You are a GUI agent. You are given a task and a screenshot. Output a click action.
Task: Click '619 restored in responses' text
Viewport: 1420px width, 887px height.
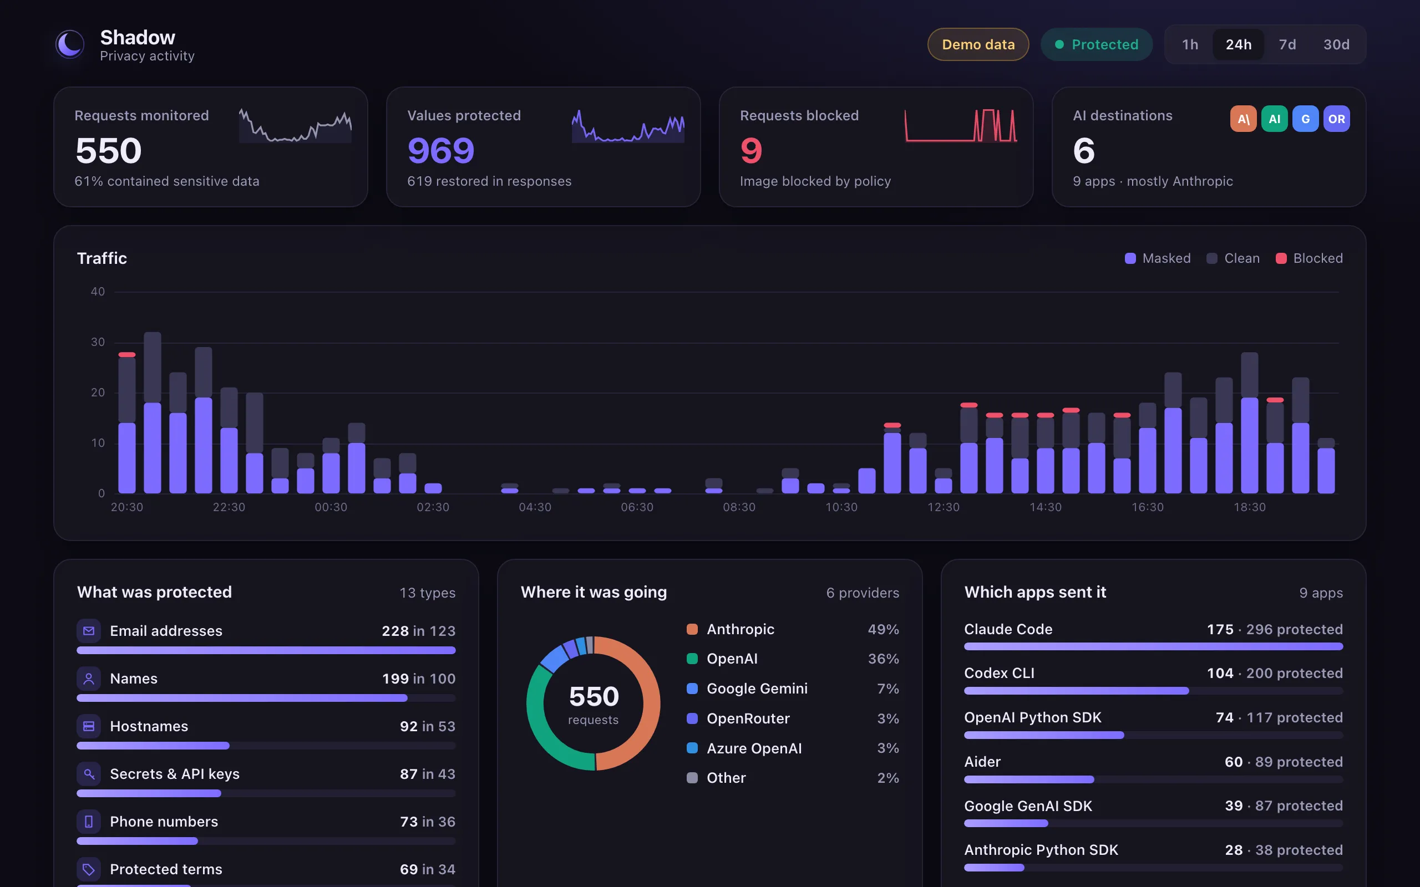pos(489,181)
